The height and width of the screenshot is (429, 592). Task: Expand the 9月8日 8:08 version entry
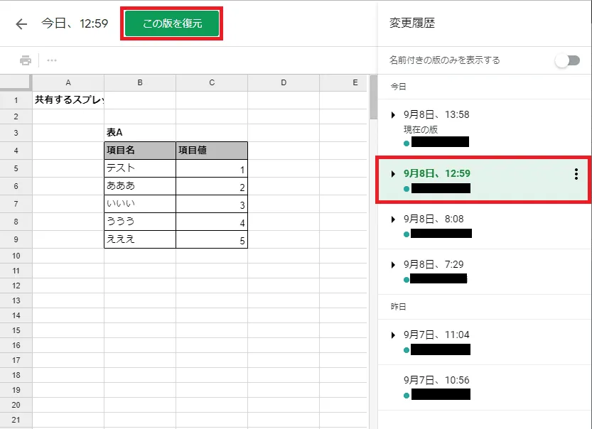(394, 219)
